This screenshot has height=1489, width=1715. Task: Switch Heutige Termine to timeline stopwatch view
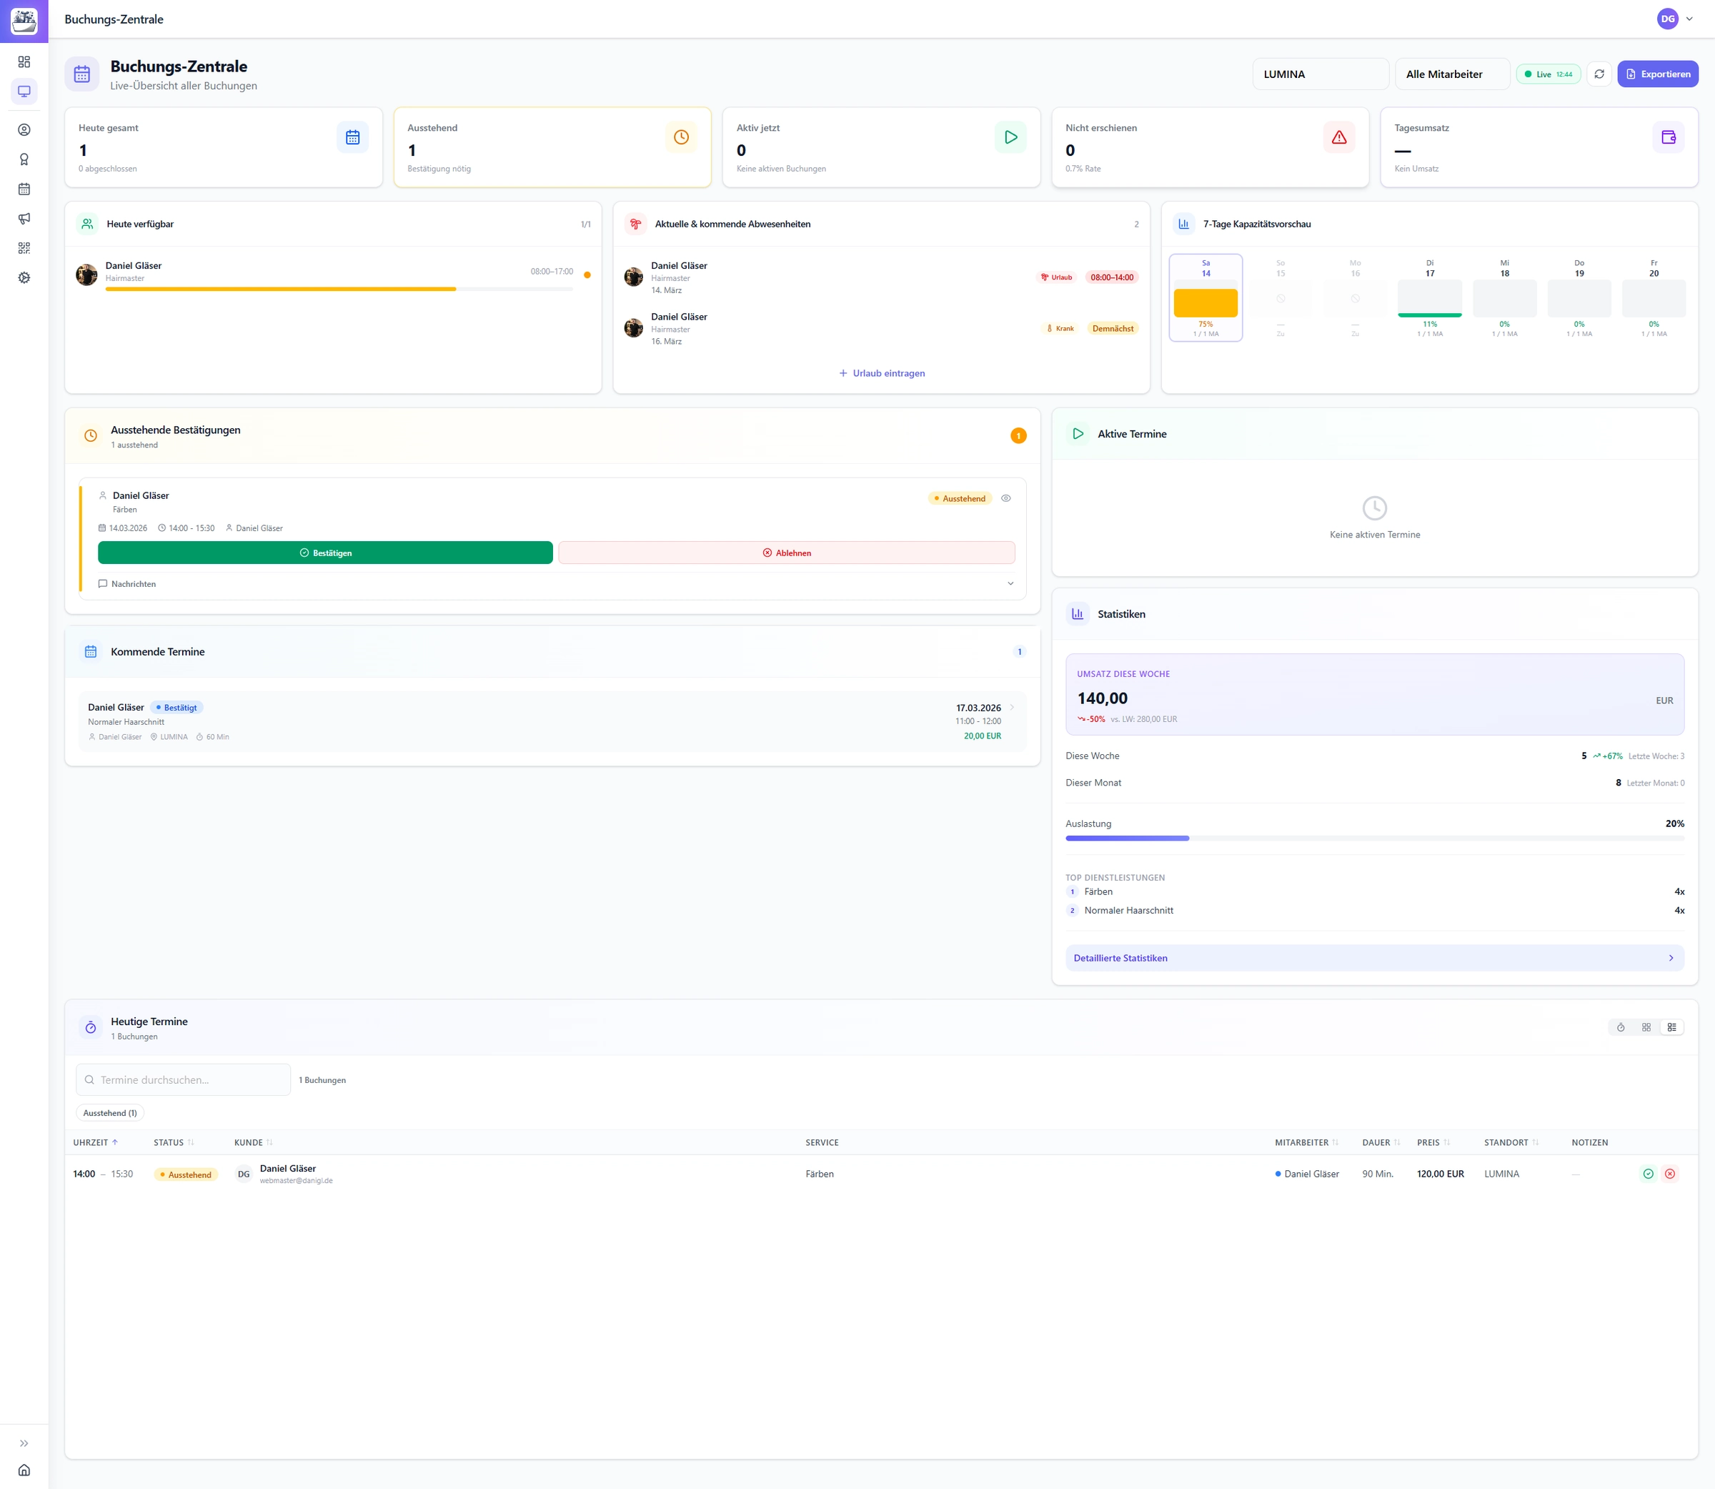point(1621,1028)
